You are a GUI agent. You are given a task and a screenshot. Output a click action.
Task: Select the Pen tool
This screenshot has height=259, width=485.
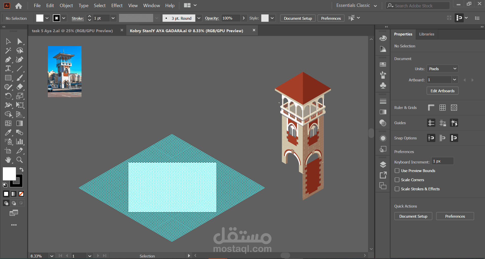pos(8,60)
